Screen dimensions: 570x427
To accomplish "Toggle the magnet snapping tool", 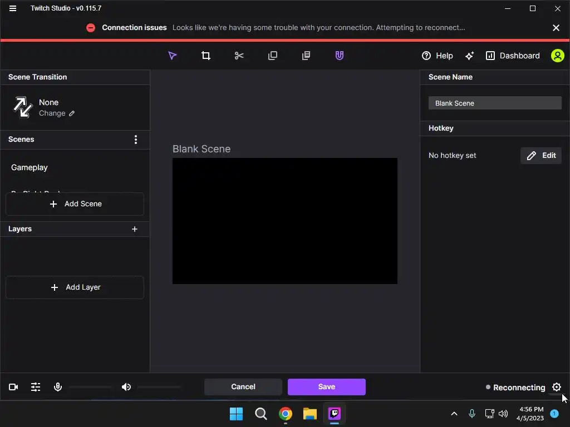I will 339,56.
